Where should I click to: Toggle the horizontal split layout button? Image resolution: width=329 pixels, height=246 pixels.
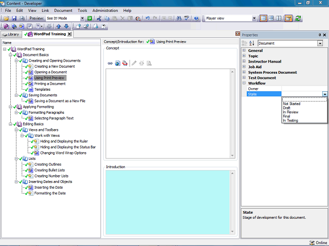(x=271, y=18)
